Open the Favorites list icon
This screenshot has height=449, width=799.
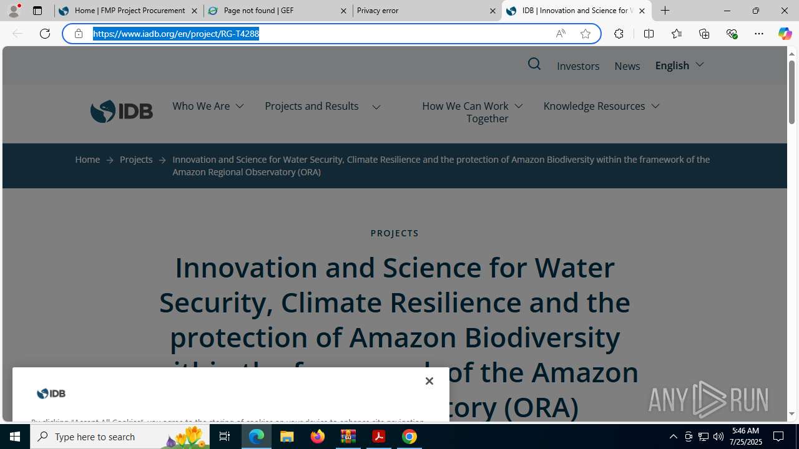coord(676,34)
